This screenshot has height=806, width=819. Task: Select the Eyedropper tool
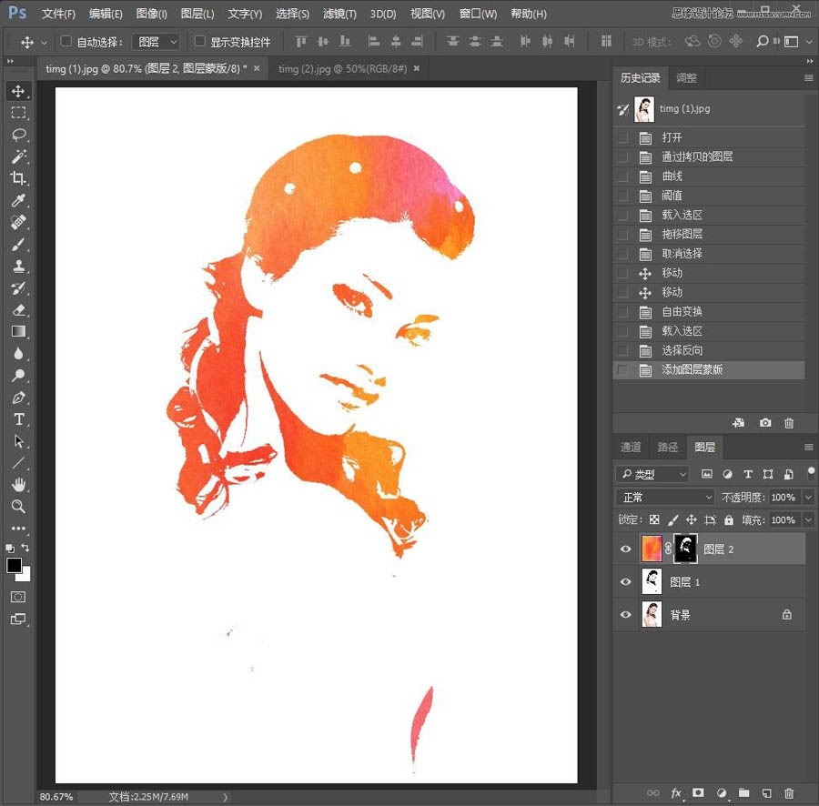[x=18, y=201]
